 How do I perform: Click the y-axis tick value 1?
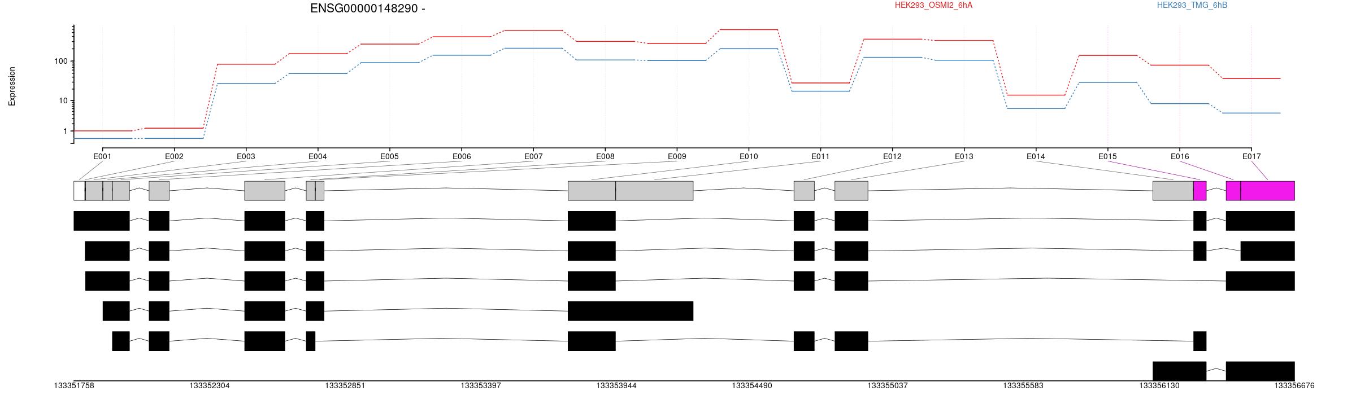click(65, 131)
